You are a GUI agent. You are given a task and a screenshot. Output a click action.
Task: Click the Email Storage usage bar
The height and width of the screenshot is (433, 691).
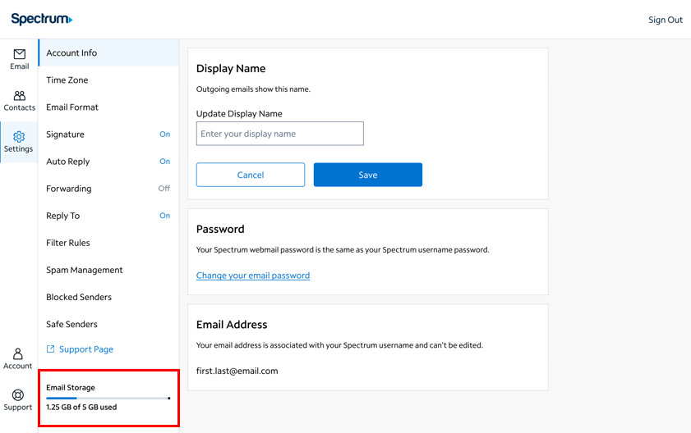tap(108, 398)
